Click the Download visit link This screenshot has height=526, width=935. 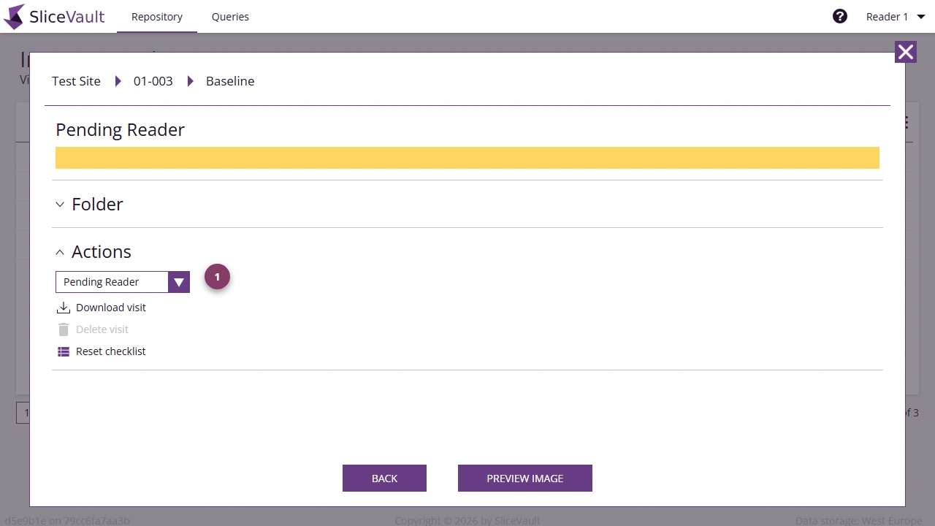coord(110,307)
